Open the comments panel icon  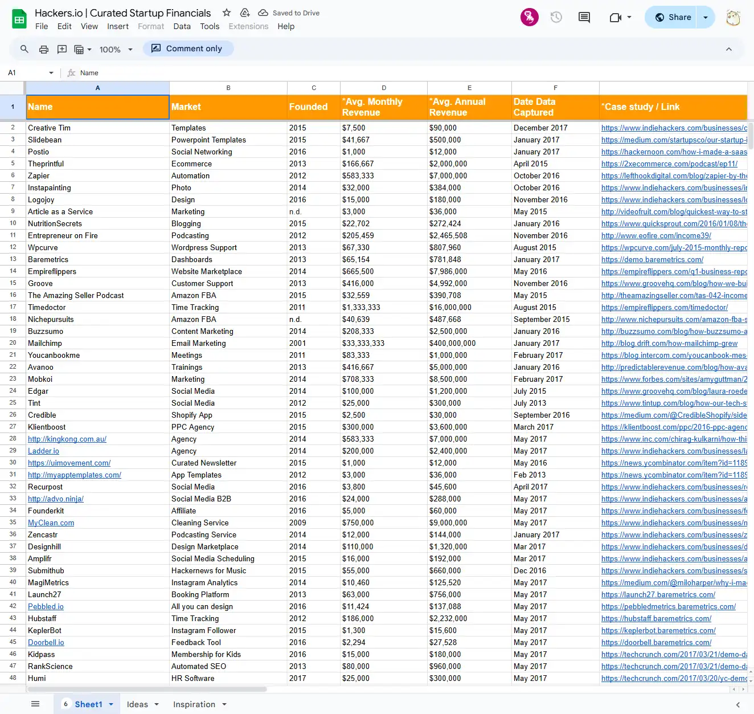[x=584, y=17]
